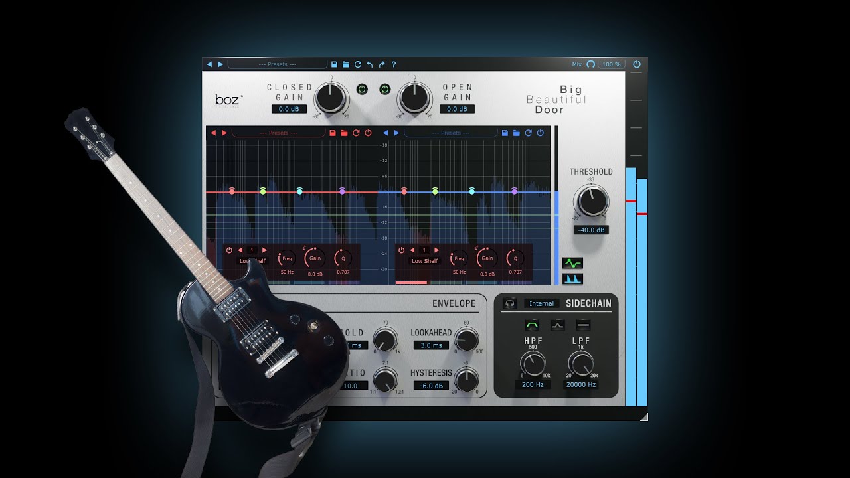
Task: Open the blue open EQ Presets dropdown
Action: click(x=451, y=133)
